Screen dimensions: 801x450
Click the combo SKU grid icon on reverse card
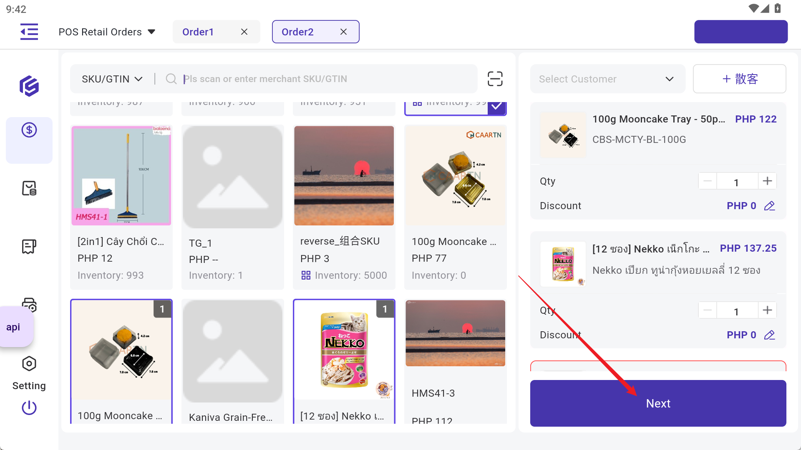(306, 275)
